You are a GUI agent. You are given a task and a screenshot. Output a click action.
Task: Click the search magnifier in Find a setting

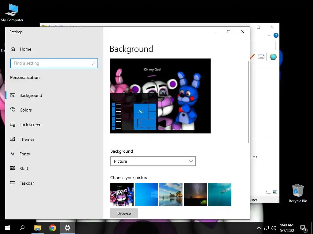point(94,63)
